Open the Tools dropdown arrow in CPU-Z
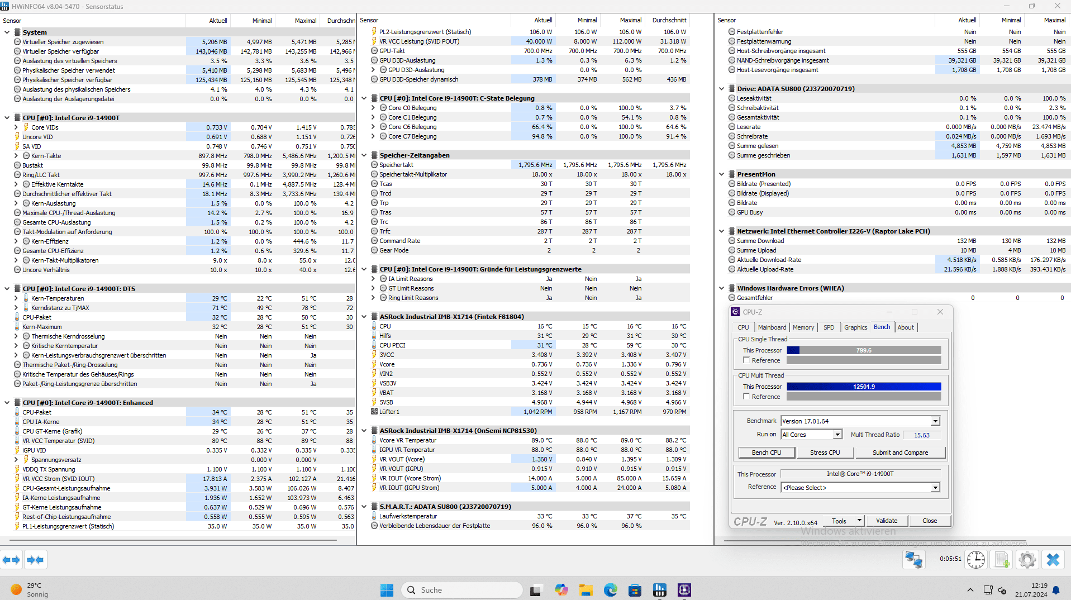This screenshot has height=600, width=1071. coord(859,521)
